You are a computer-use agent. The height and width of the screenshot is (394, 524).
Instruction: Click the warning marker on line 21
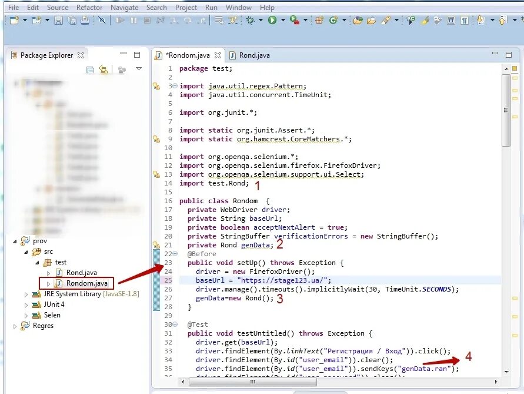click(156, 245)
